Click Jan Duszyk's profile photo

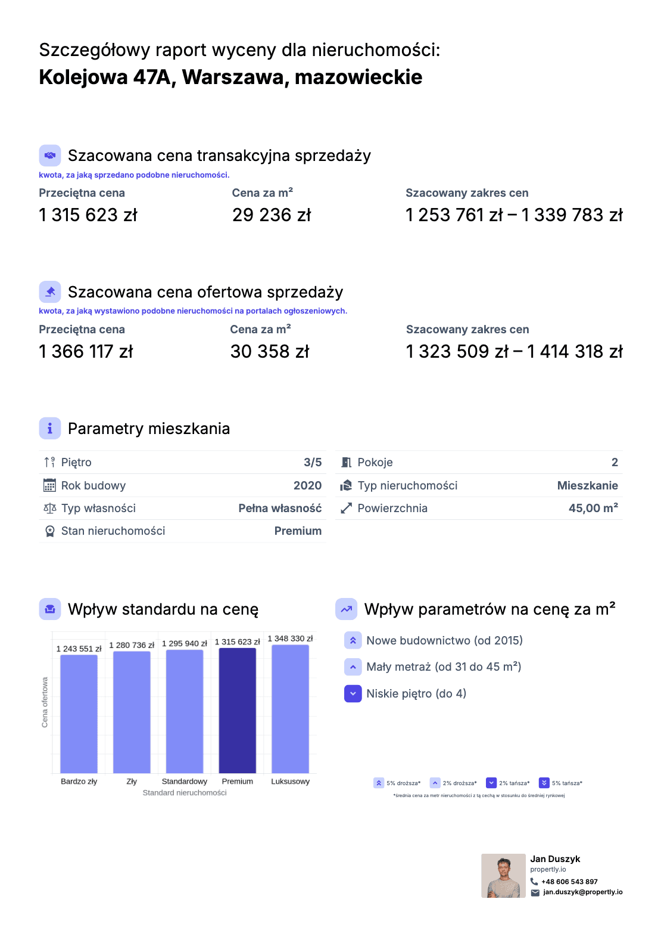503,875
